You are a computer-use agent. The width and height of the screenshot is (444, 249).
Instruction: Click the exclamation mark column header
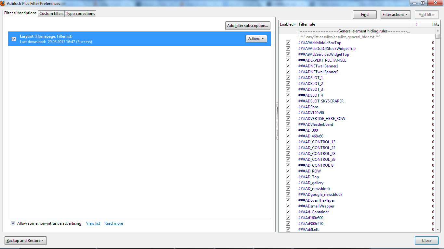[x=416, y=24]
